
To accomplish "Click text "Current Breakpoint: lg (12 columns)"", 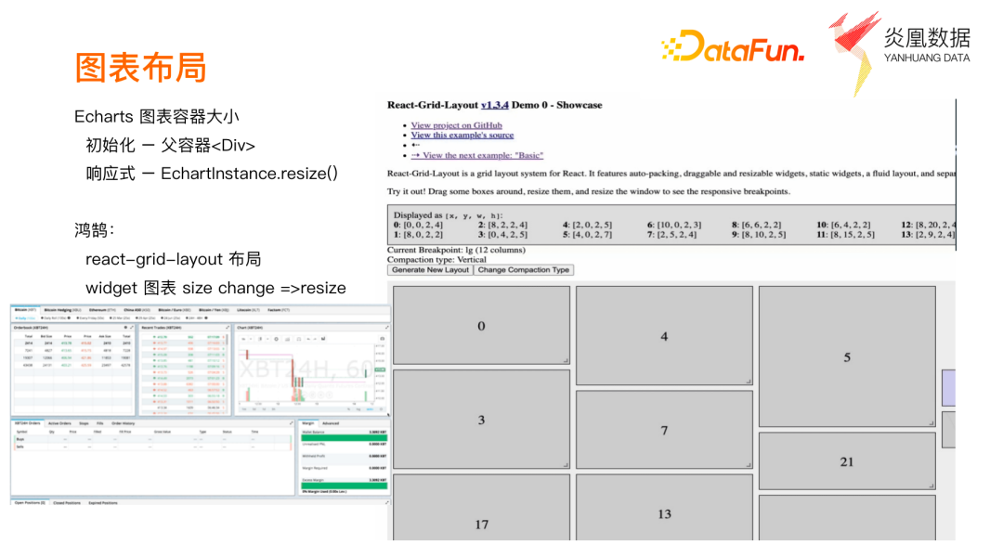I will [x=456, y=250].
